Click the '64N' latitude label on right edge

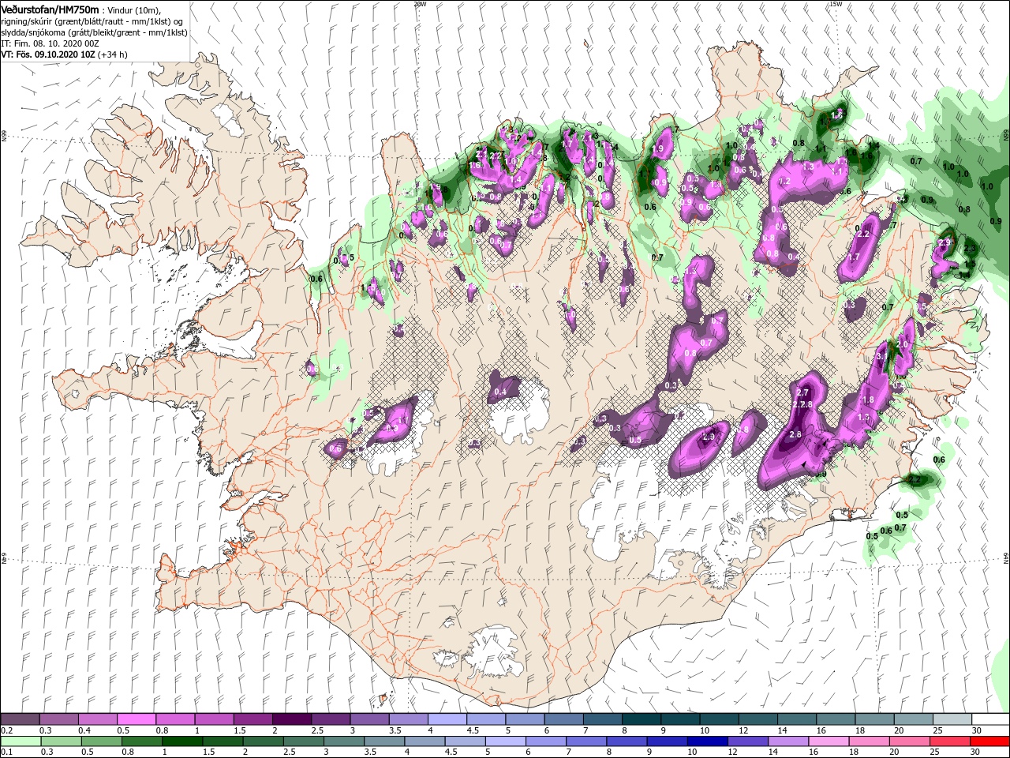tap(1006, 557)
